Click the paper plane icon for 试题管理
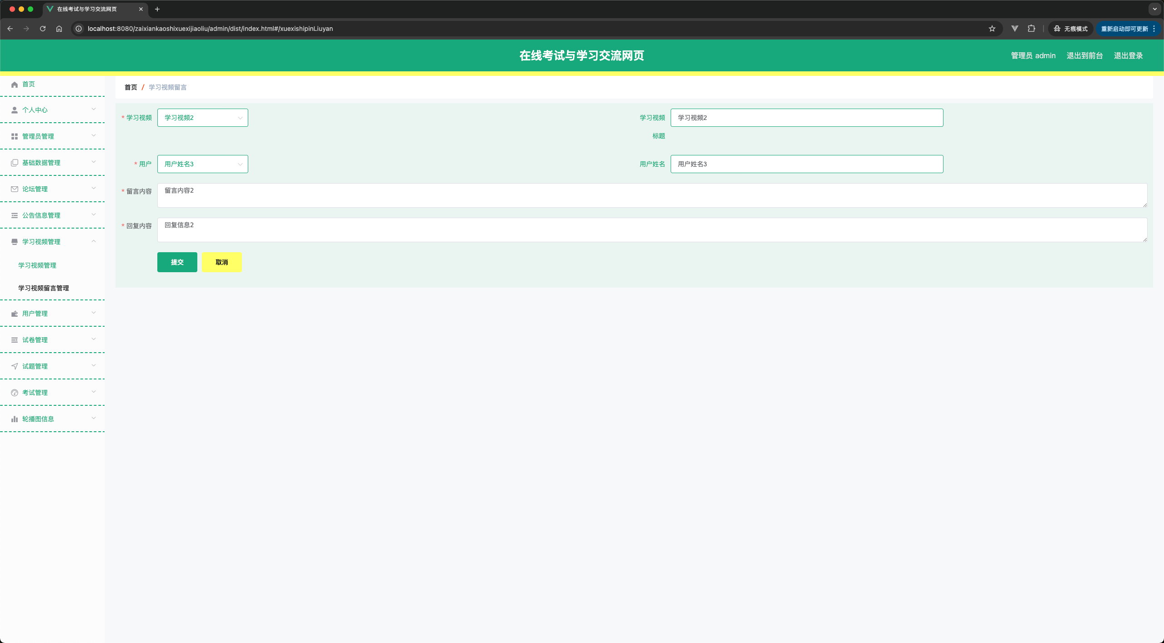This screenshot has width=1164, height=643. pos(15,366)
